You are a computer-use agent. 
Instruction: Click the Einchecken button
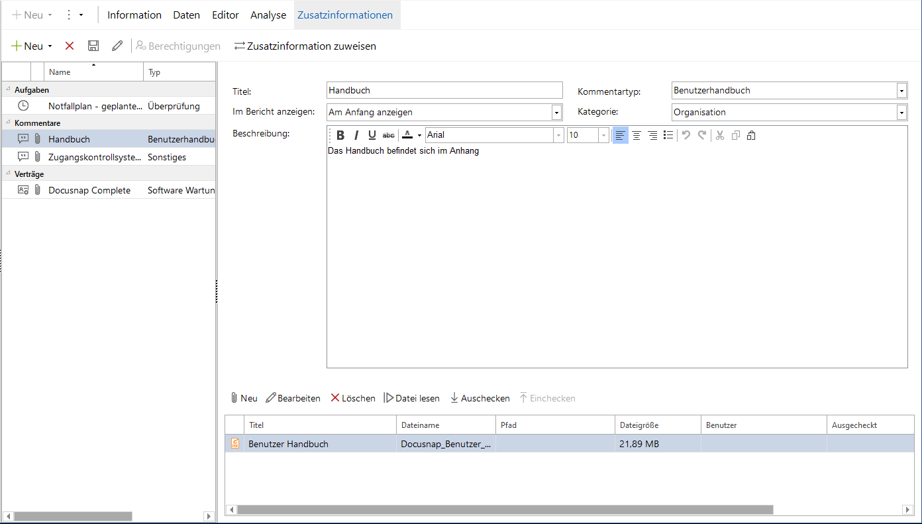[547, 398]
